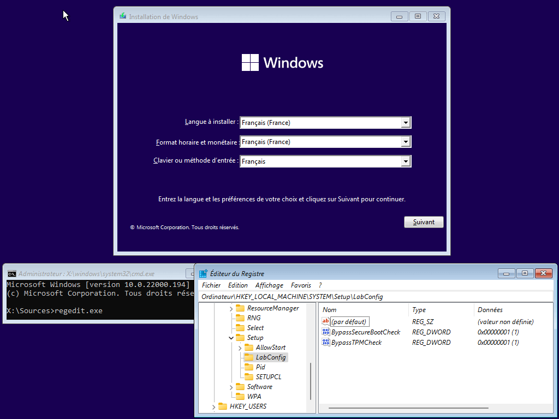Open the Fichier menu
This screenshot has width=559, height=419.
pos(211,285)
